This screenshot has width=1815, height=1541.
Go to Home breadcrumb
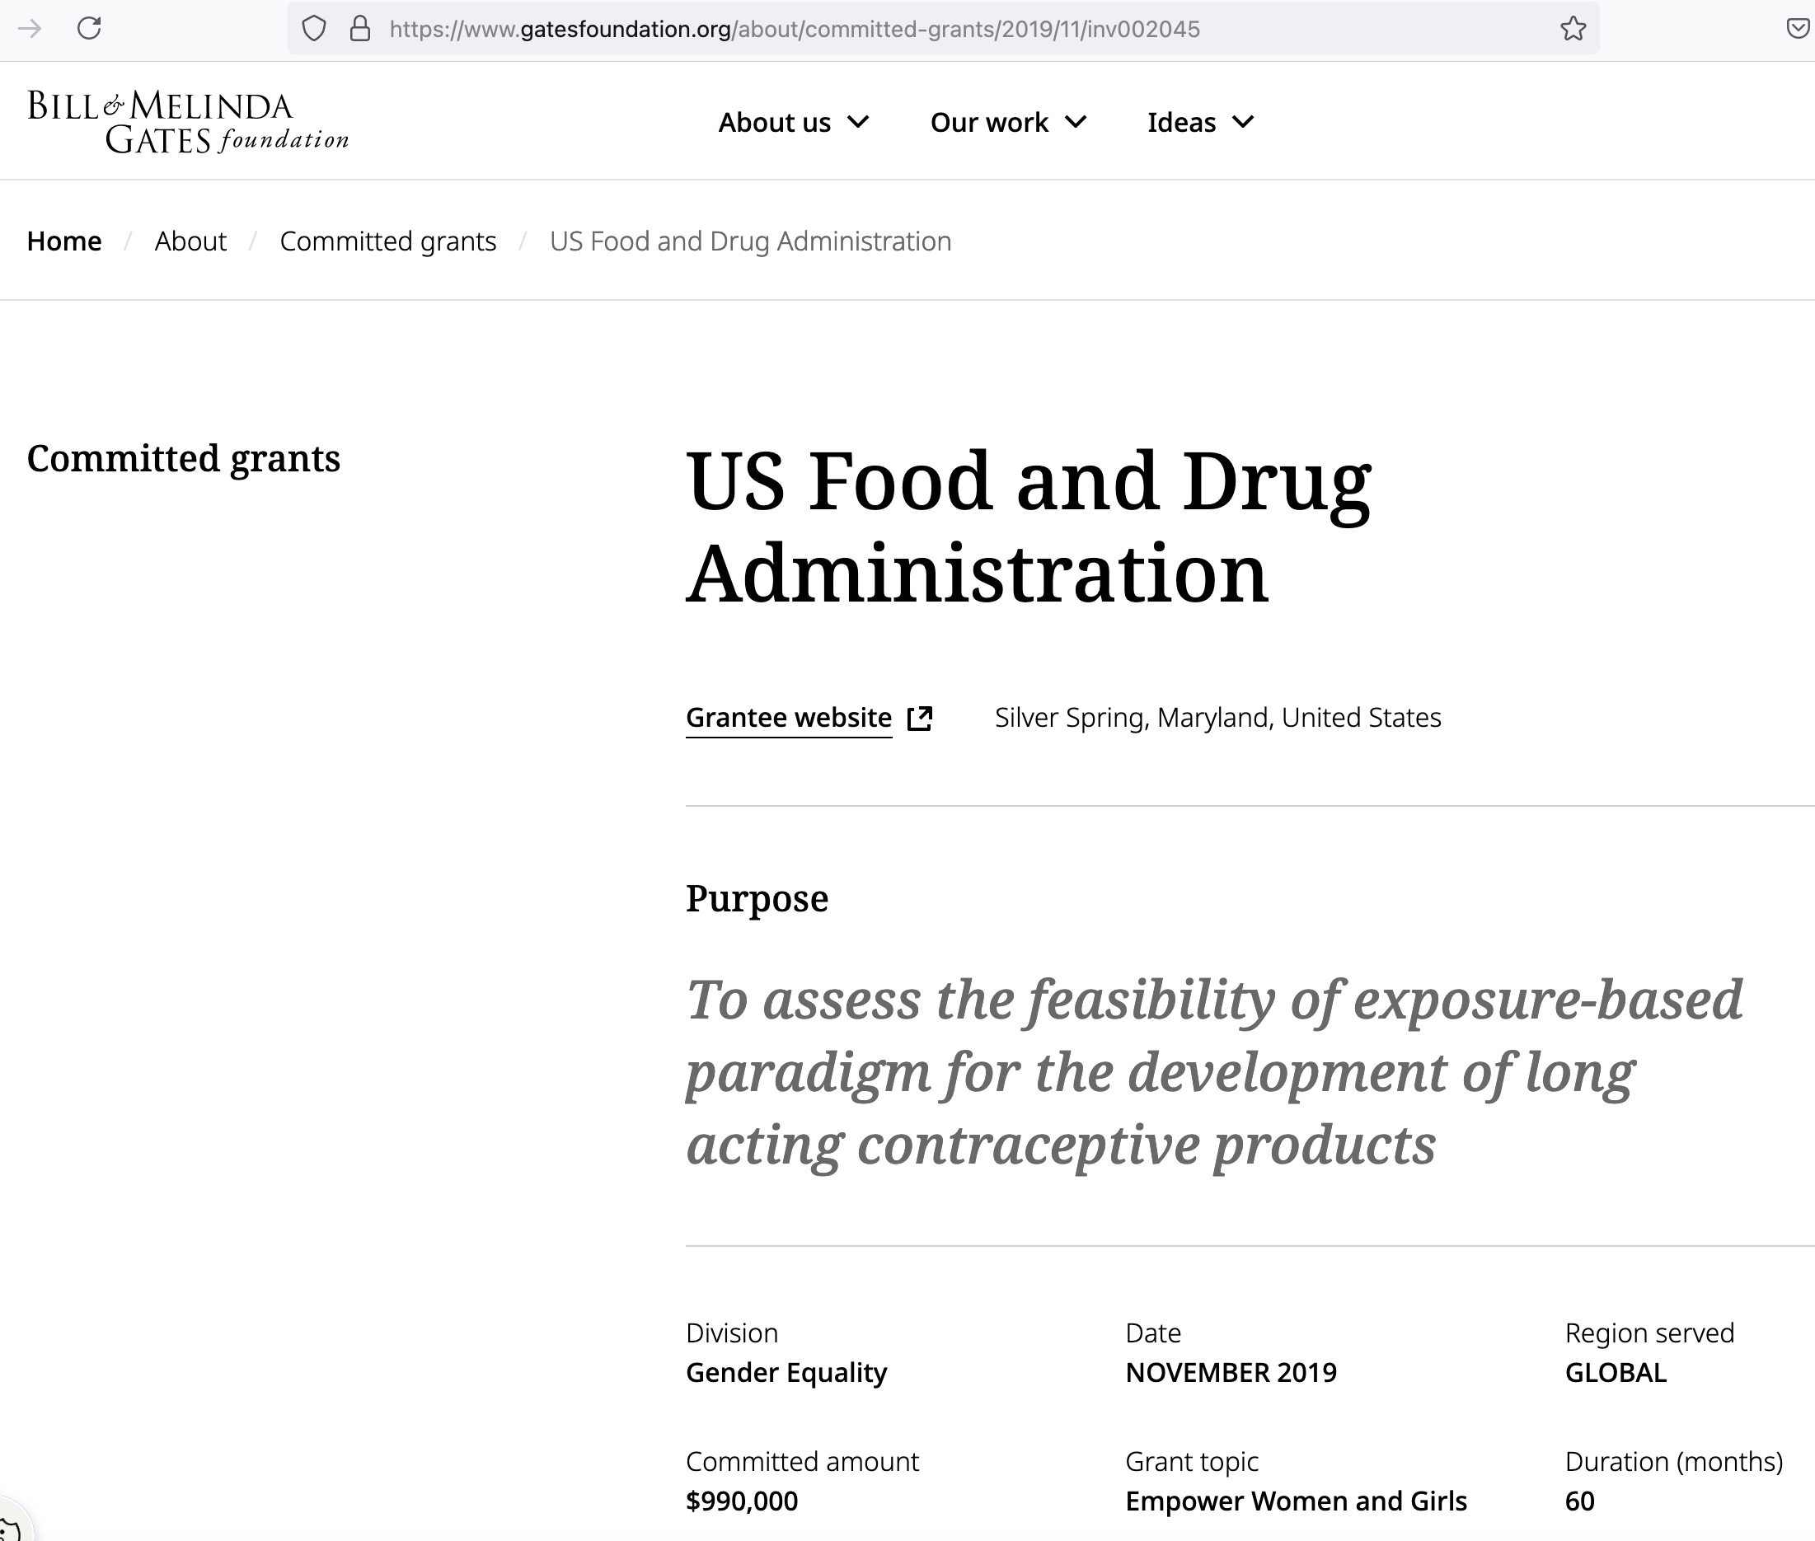(64, 241)
